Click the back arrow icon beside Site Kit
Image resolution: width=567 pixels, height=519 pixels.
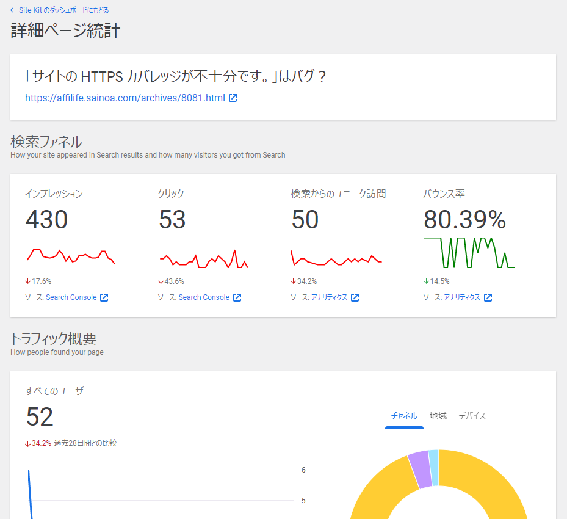[x=13, y=10]
